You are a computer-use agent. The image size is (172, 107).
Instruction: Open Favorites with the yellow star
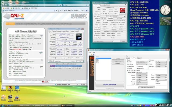(x=3, y=8)
